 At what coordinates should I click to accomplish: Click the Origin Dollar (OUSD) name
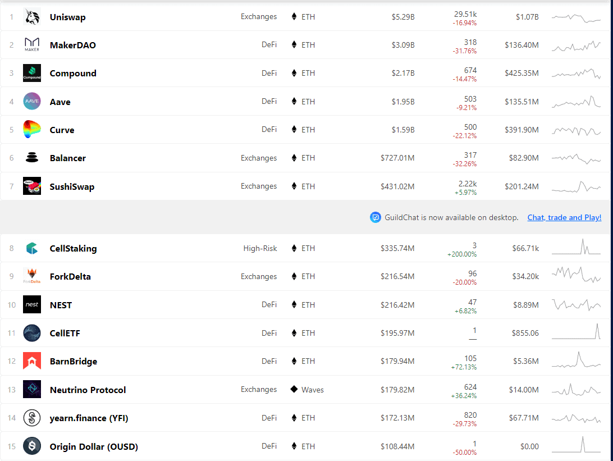click(94, 447)
